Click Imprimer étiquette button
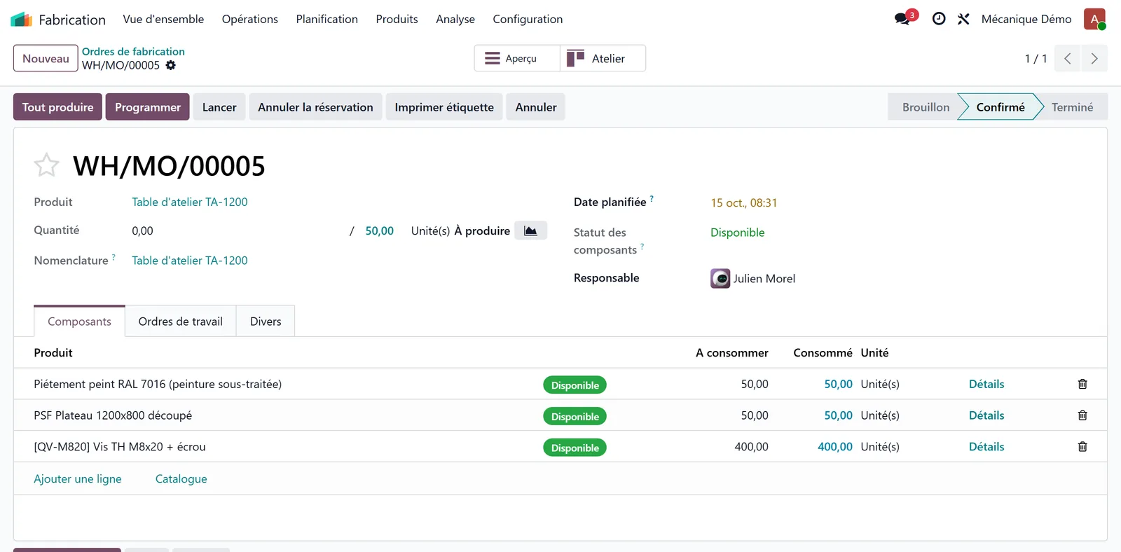The image size is (1121, 552). pyautogui.click(x=444, y=107)
